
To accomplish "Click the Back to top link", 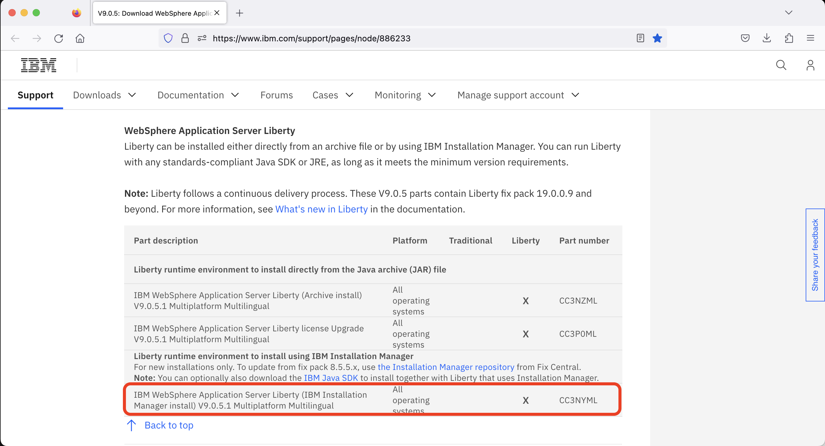I will point(169,425).
